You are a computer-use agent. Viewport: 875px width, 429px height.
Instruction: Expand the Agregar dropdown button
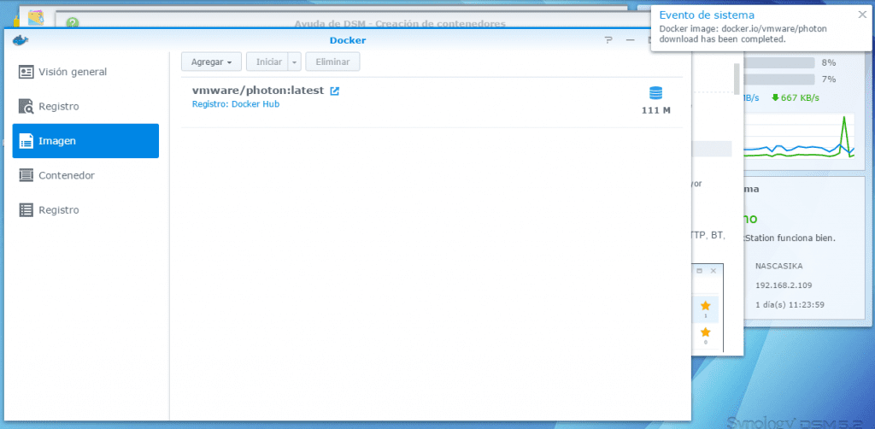[x=211, y=62]
